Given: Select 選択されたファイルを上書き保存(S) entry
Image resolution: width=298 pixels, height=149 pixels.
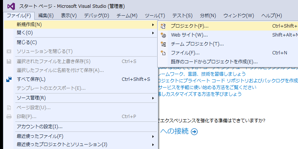Looking at the screenshot, I should pyautogui.click(x=80, y=61).
